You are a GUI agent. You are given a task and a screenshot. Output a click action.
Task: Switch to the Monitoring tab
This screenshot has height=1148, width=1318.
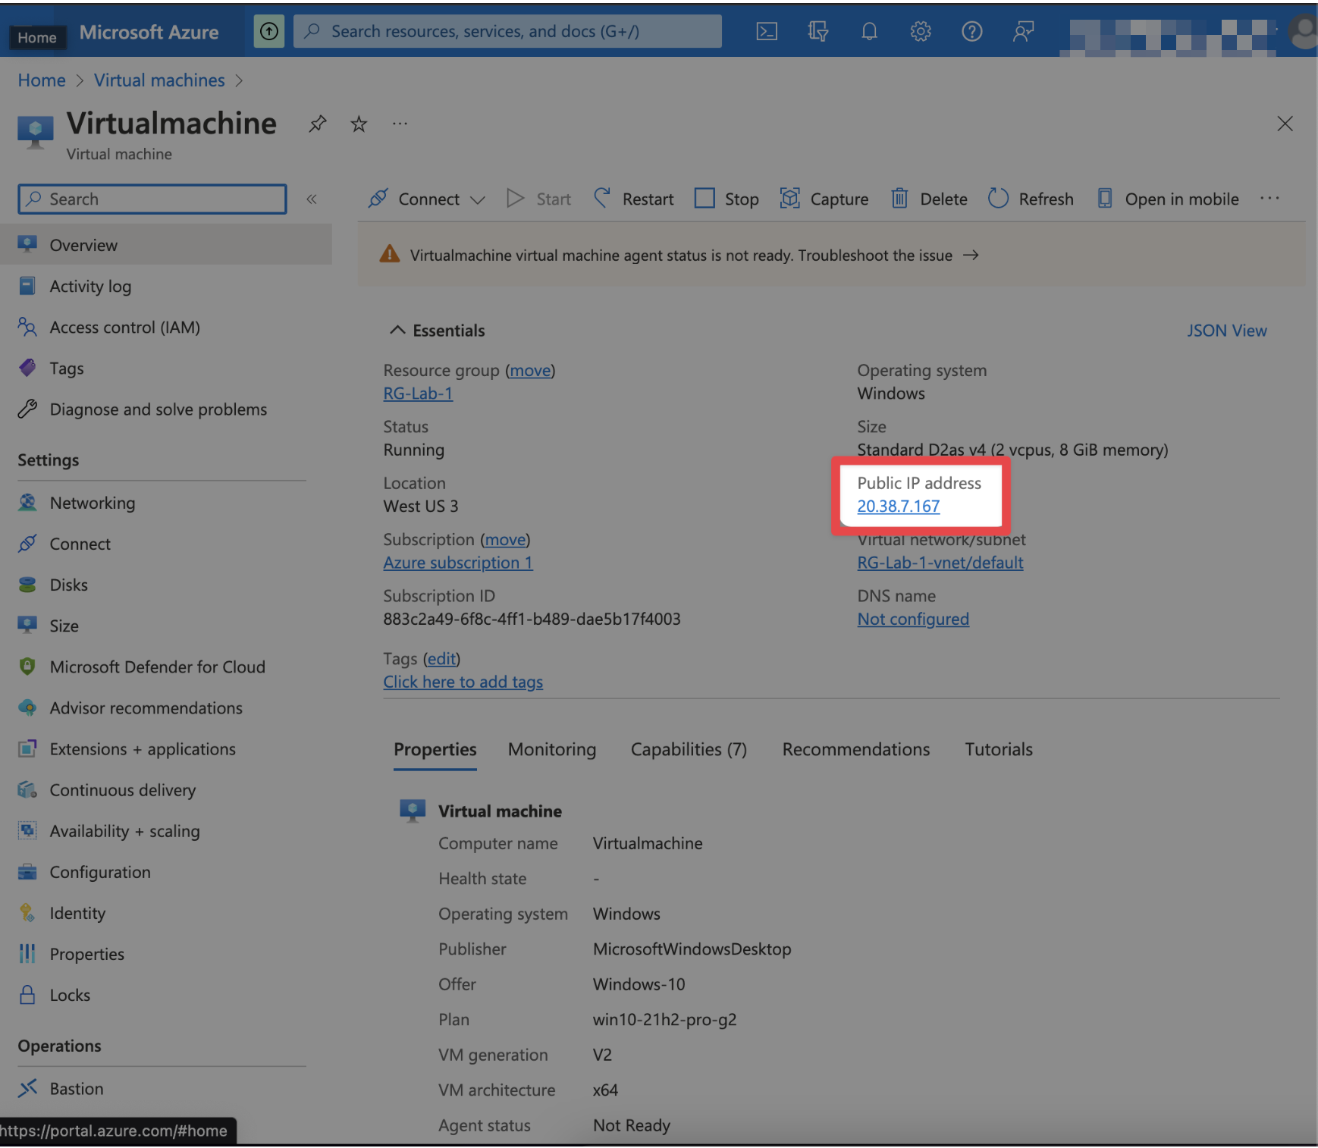(x=552, y=749)
